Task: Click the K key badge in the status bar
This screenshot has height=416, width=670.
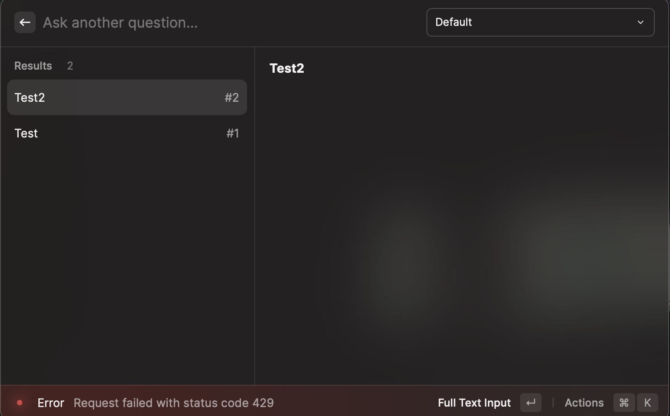Action: click(x=647, y=403)
